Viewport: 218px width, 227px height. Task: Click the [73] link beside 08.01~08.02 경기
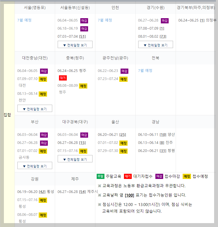pos(162,37)
